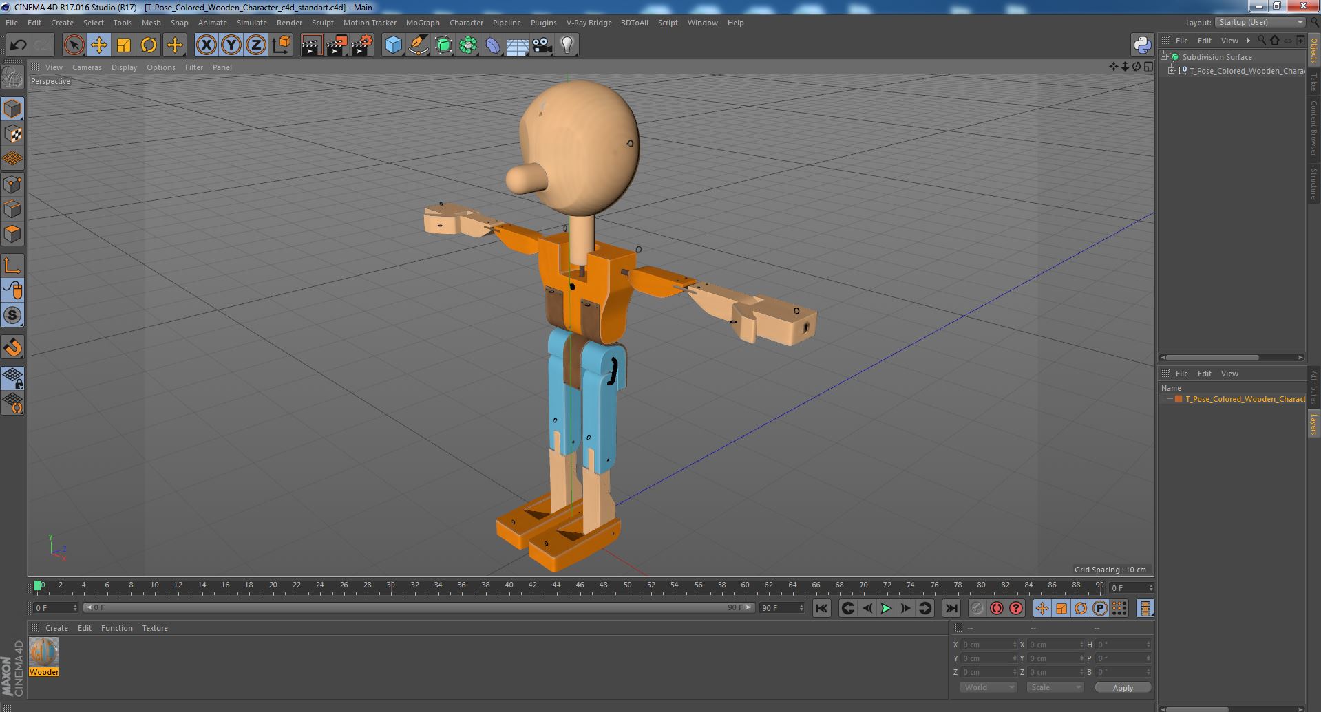Add a Cube primitive object
1321x712 pixels.
393,45
